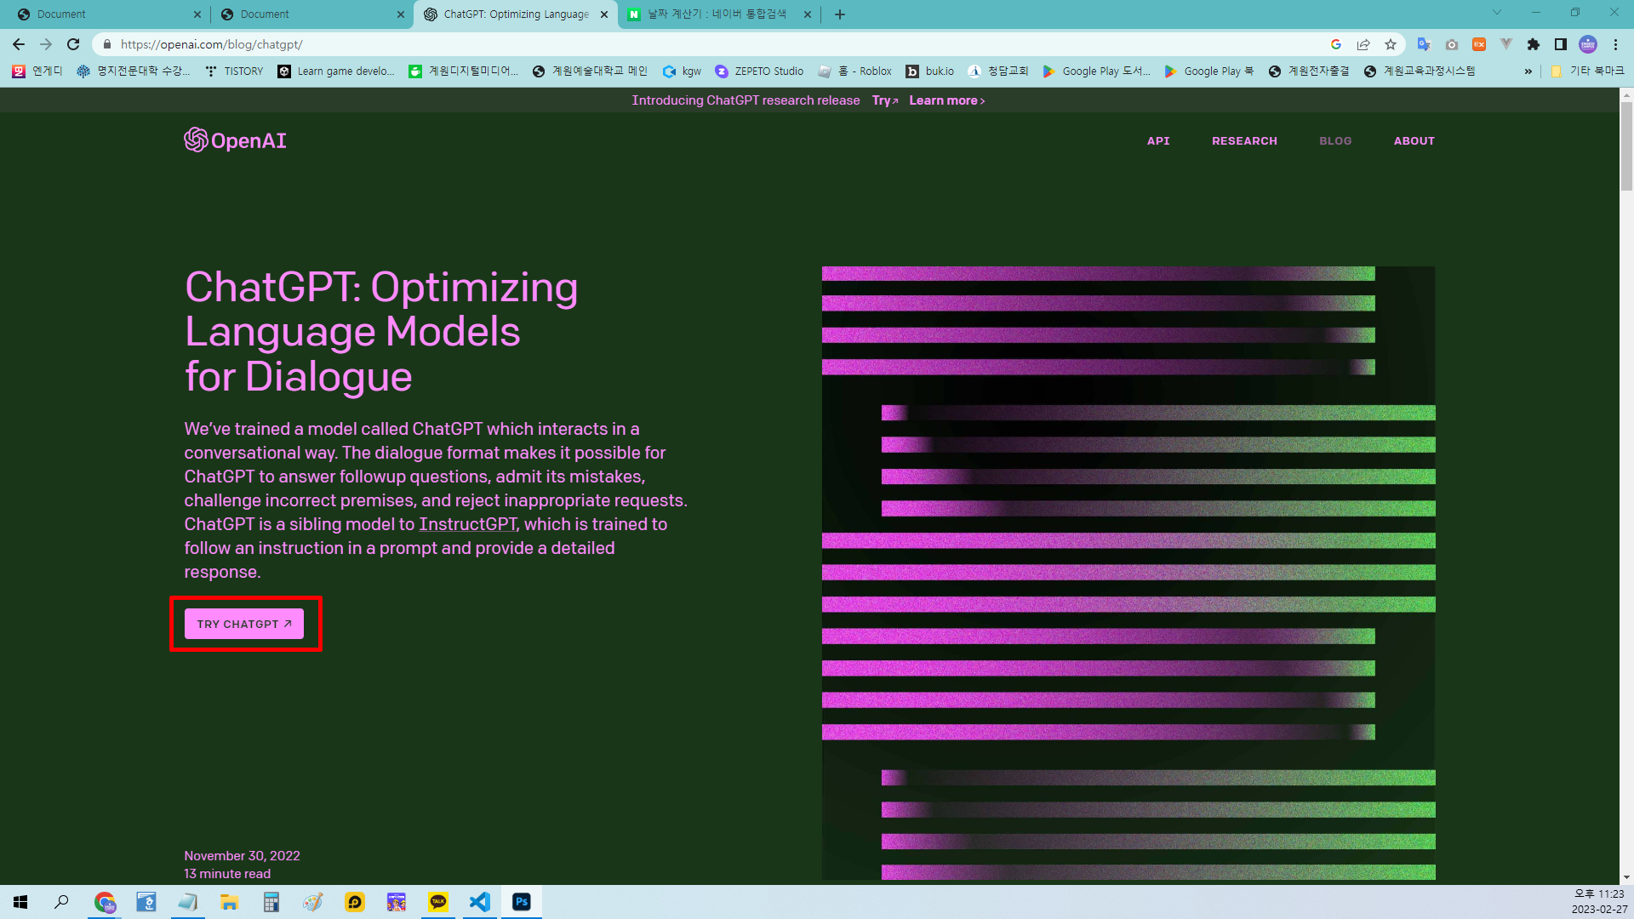
Task: Open the ZEPETO Studio bookmark
Action: tap(759, 71)
